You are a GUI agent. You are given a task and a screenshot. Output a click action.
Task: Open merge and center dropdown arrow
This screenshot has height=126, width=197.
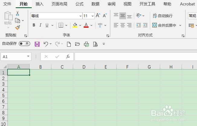click(180, 25)
